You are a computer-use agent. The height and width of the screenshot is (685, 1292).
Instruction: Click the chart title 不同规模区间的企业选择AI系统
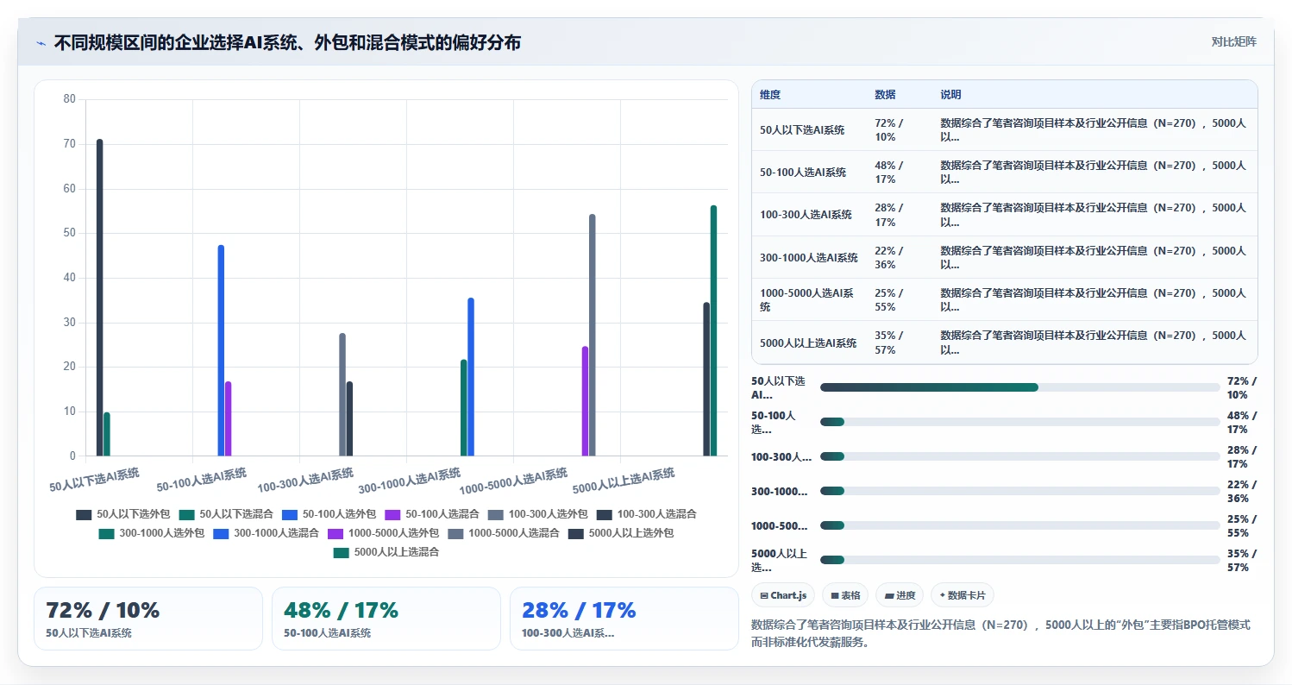coord(287,42)
